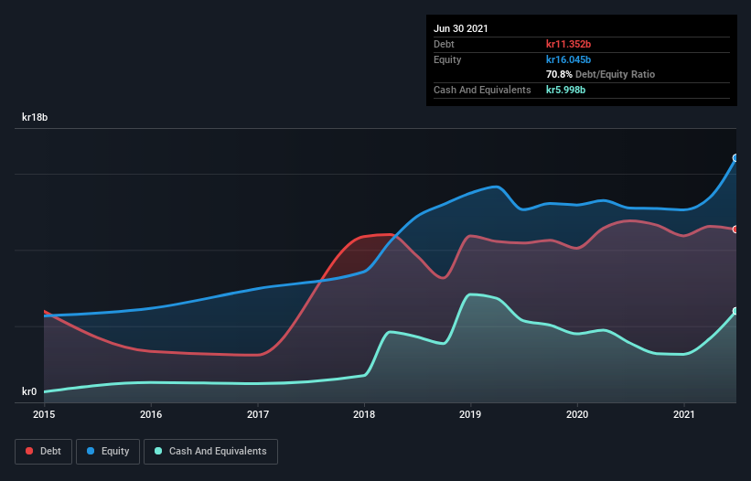Select the red Debt end point marker

click(735, 230)
